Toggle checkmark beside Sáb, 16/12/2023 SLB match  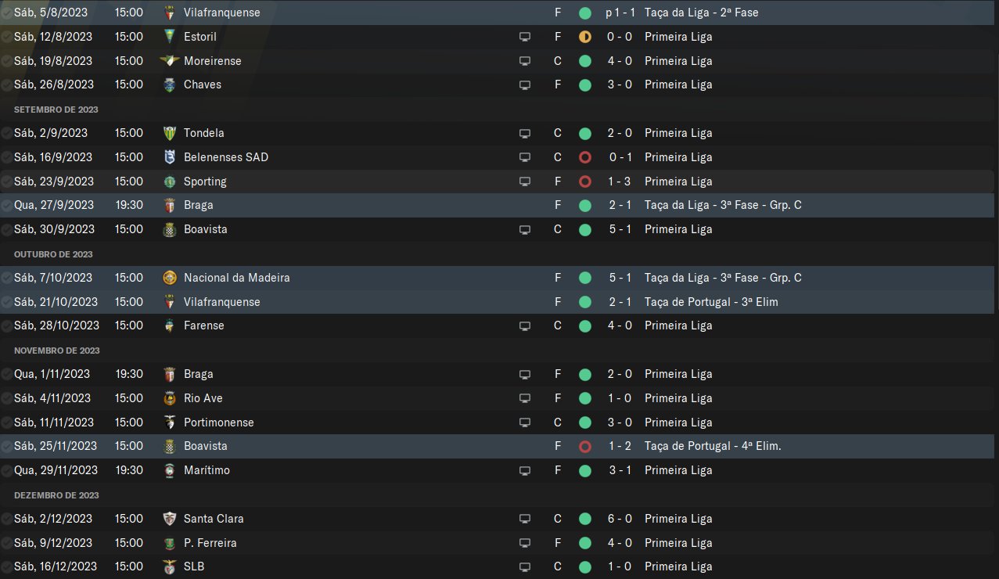coord(6,566)
